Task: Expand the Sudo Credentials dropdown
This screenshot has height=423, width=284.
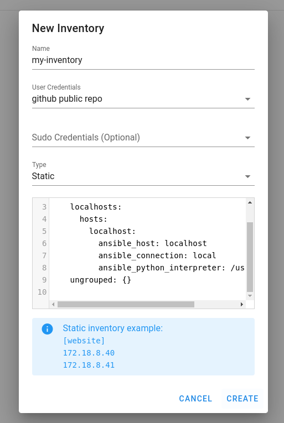Action: click(x=143, y=138)
